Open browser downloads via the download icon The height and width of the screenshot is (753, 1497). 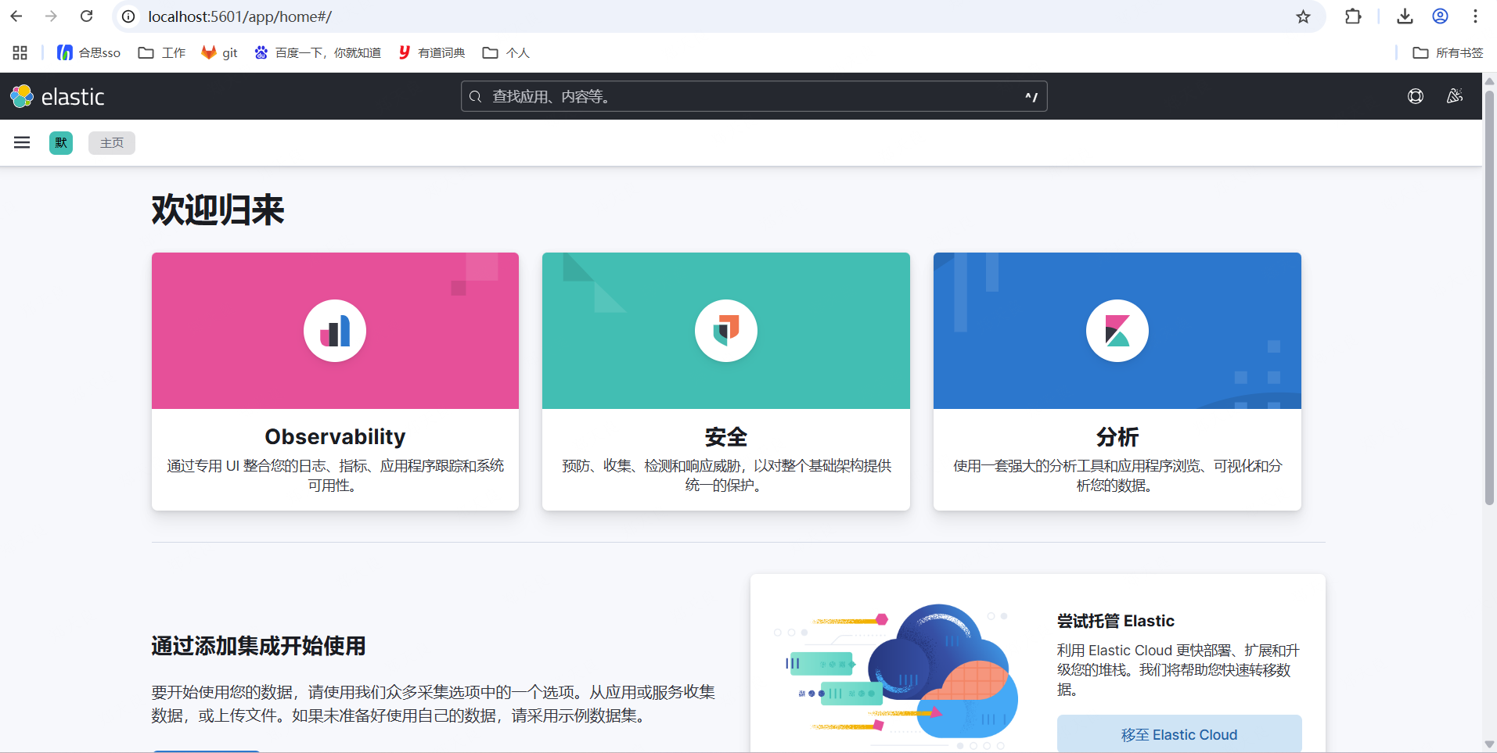click(1405, 16)
